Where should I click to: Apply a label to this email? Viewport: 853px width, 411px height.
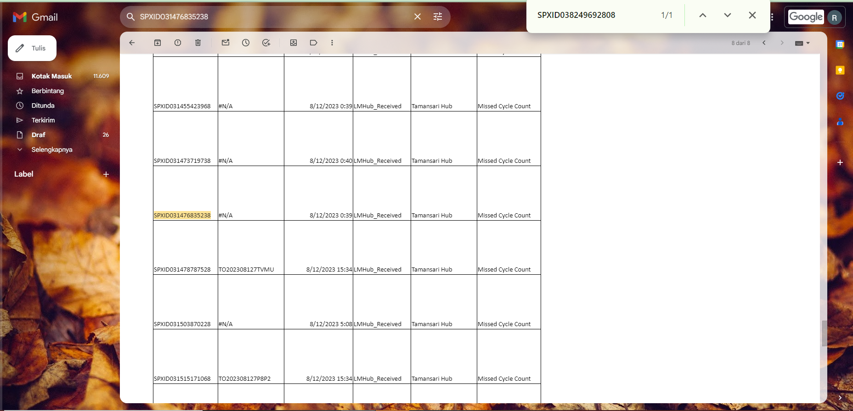click(x=314, y=43)
